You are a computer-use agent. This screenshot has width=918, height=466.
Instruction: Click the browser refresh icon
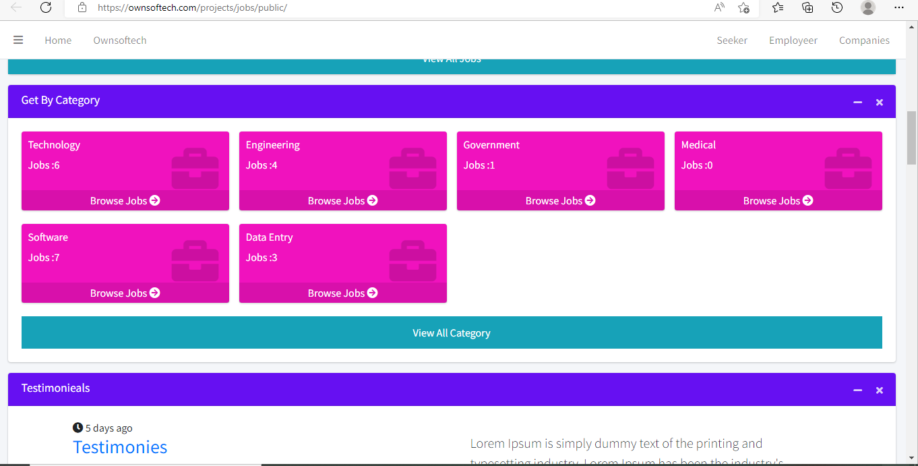46,7
